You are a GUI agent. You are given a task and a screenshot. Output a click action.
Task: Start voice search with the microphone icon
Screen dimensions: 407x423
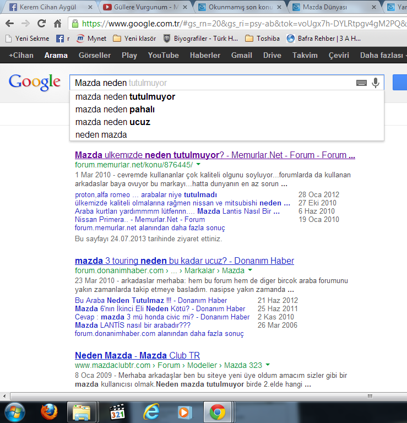376,83
